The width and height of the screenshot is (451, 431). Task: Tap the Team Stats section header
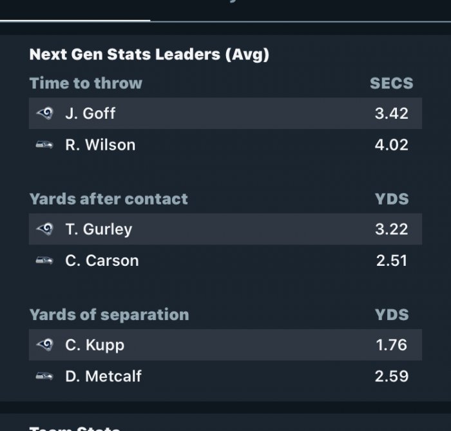coord(75,428)
